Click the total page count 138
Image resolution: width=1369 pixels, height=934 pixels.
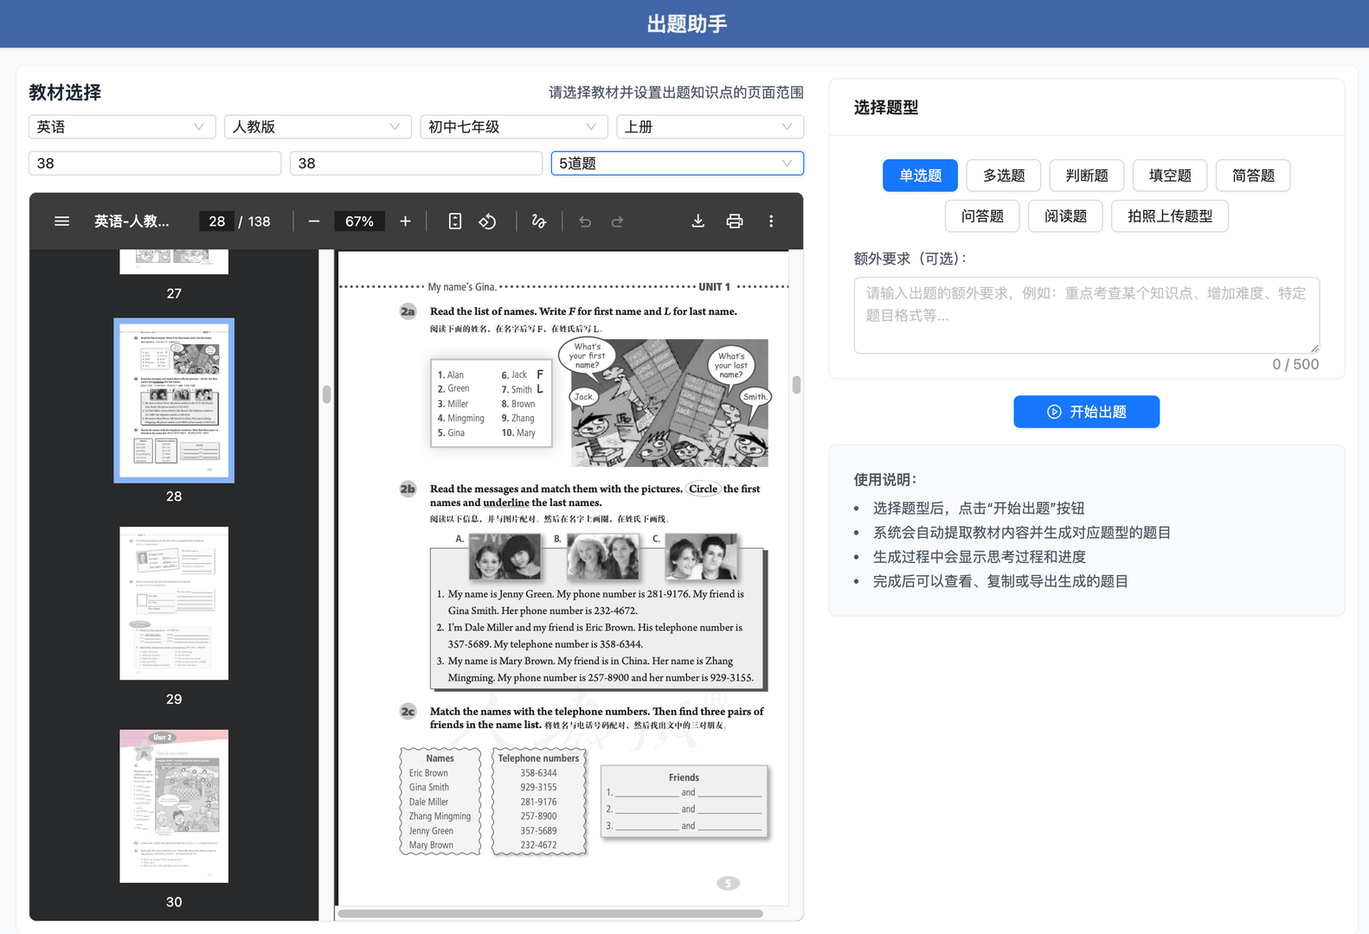point(259,221)
